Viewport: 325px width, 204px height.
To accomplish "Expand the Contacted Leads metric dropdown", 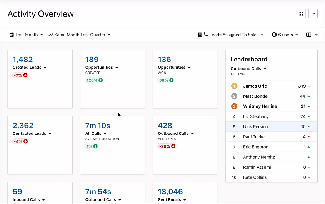I will click(50, 134).
